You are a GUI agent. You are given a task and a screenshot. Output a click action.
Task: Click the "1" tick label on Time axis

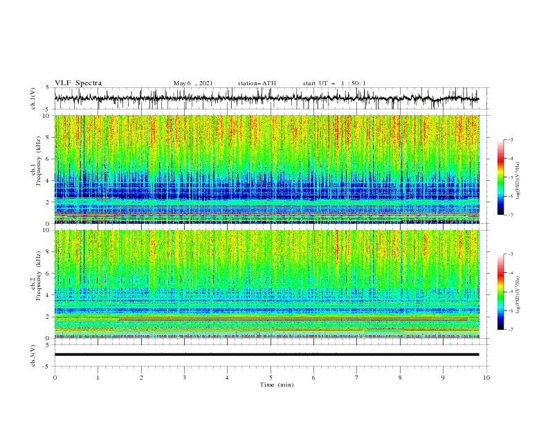tap(98, 378)
